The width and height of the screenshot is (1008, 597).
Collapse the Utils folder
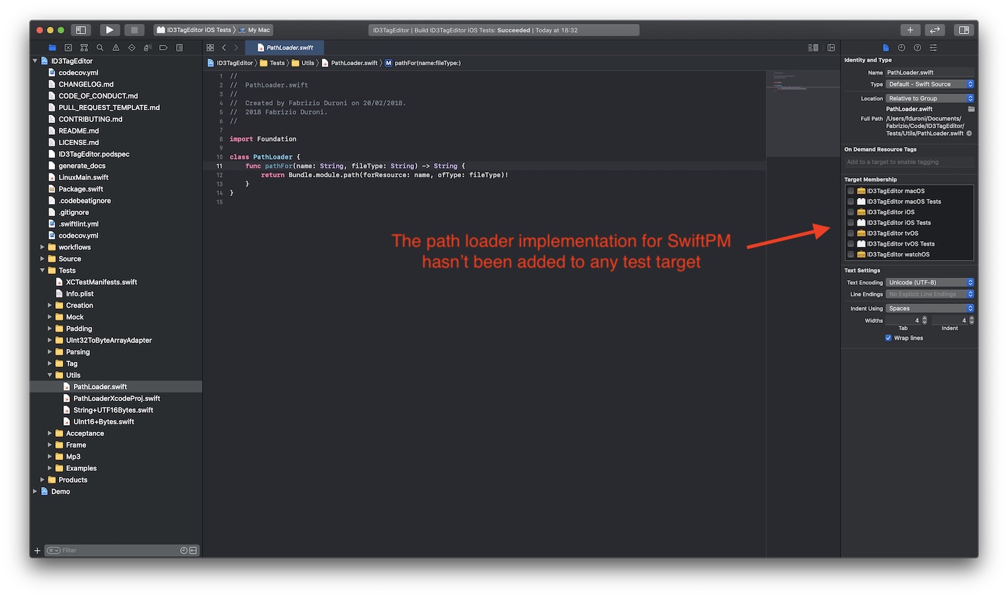50,375
